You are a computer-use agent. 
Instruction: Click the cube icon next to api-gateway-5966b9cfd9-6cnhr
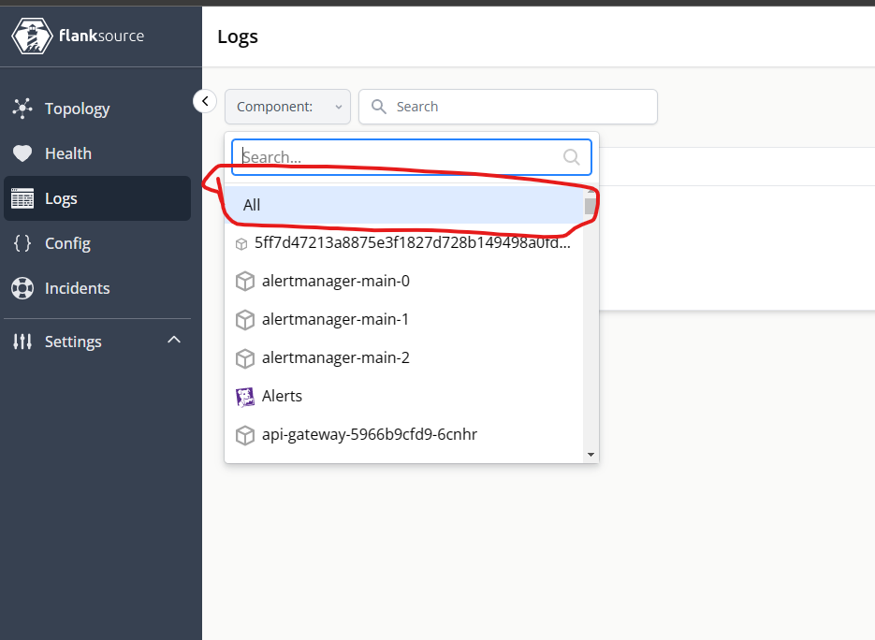pos(244,434)
